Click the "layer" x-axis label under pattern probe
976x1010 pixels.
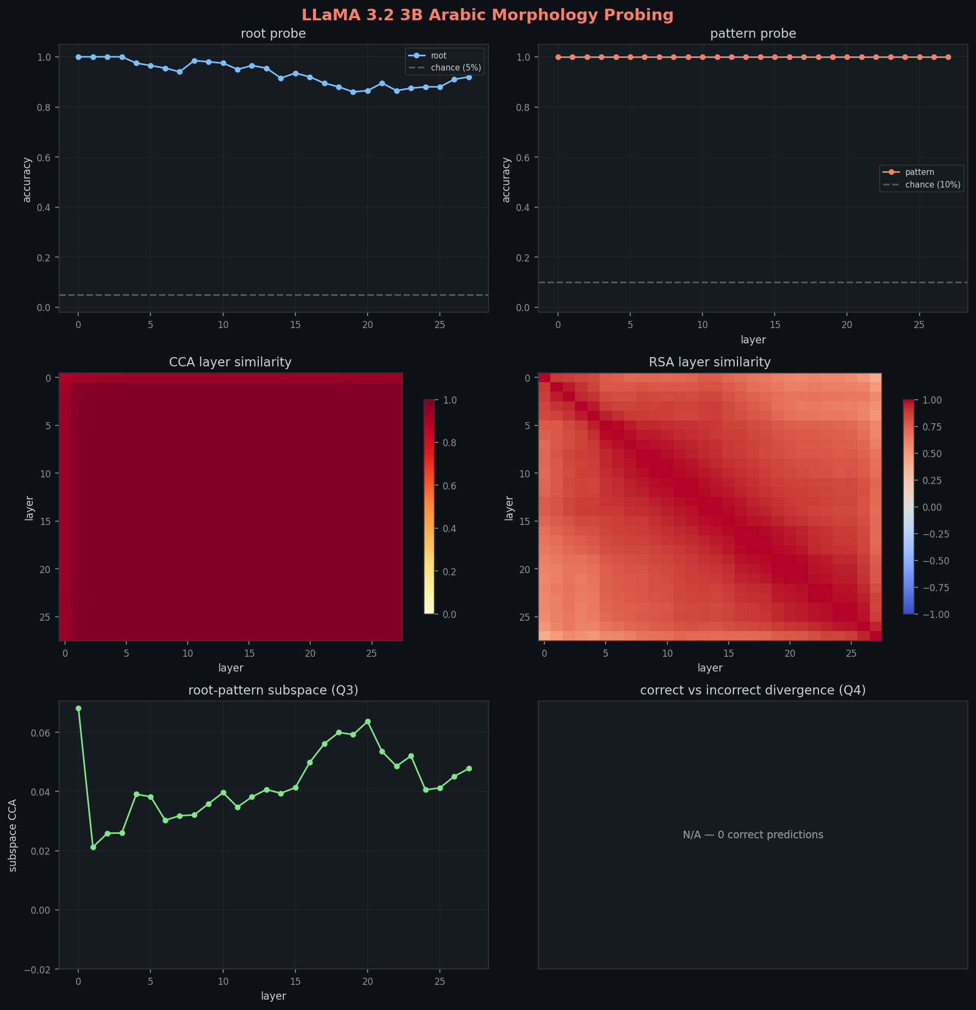click(753, 340)
